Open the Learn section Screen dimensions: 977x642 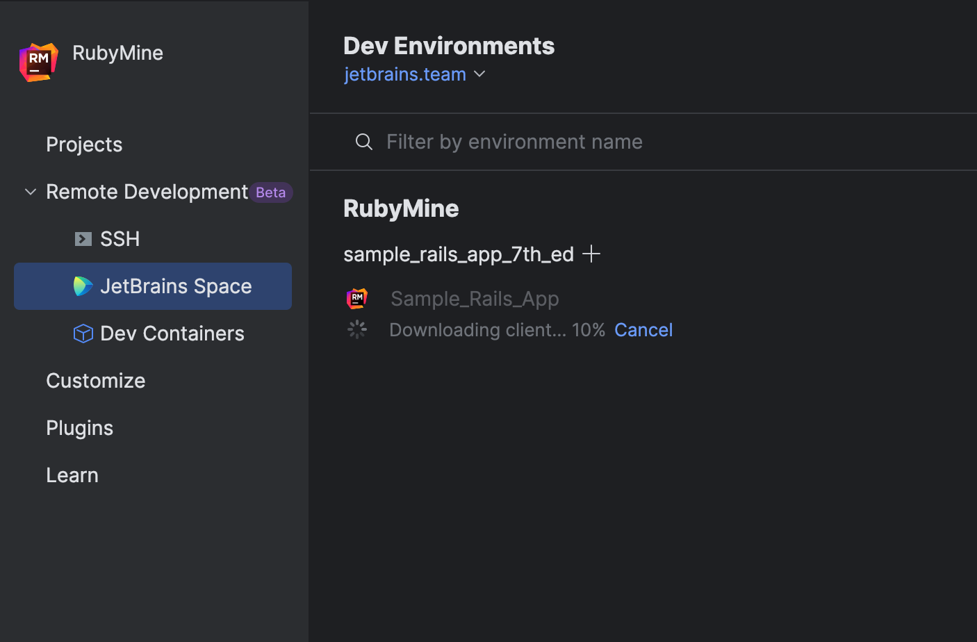coord(72,475)
